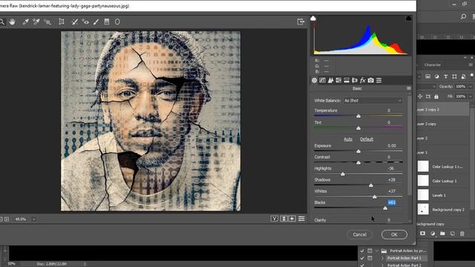
Task: Swap before and after settings icon
Action: 284,219
